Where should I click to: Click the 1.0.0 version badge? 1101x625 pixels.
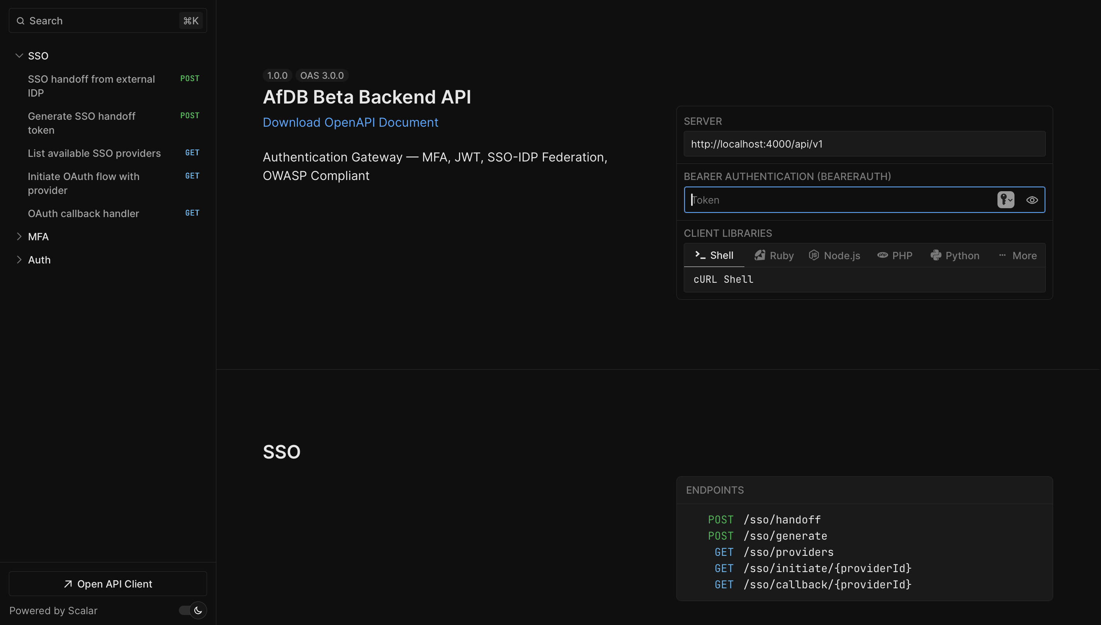[277, 76]
